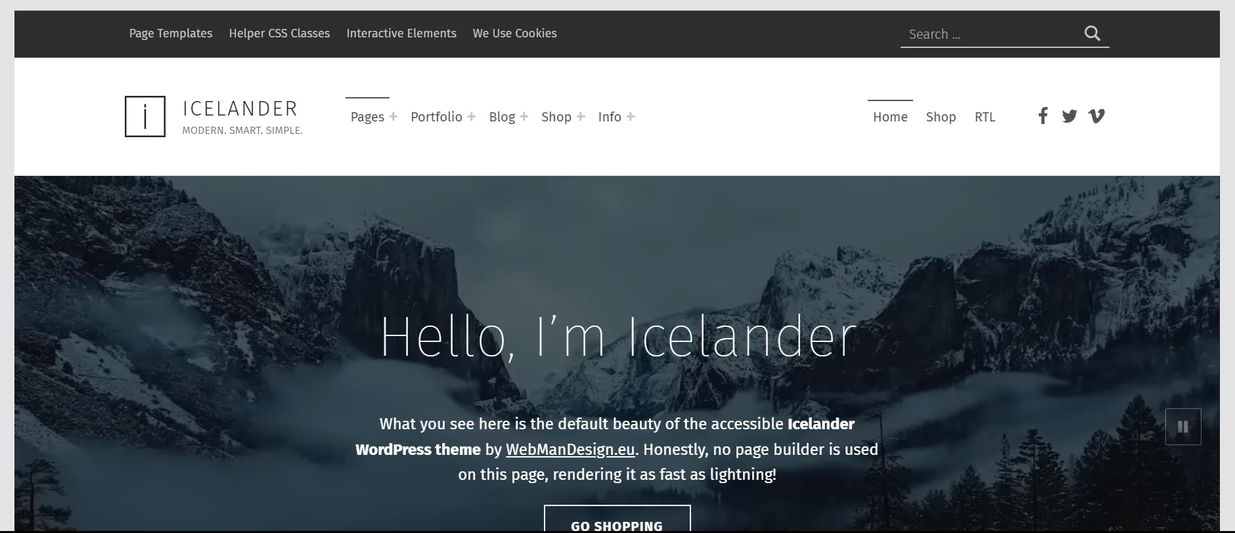Image resolution: width=1235 pixels, height=533 pixels.
Task: Open Page Templates in top bar
Action: [171, 33]
